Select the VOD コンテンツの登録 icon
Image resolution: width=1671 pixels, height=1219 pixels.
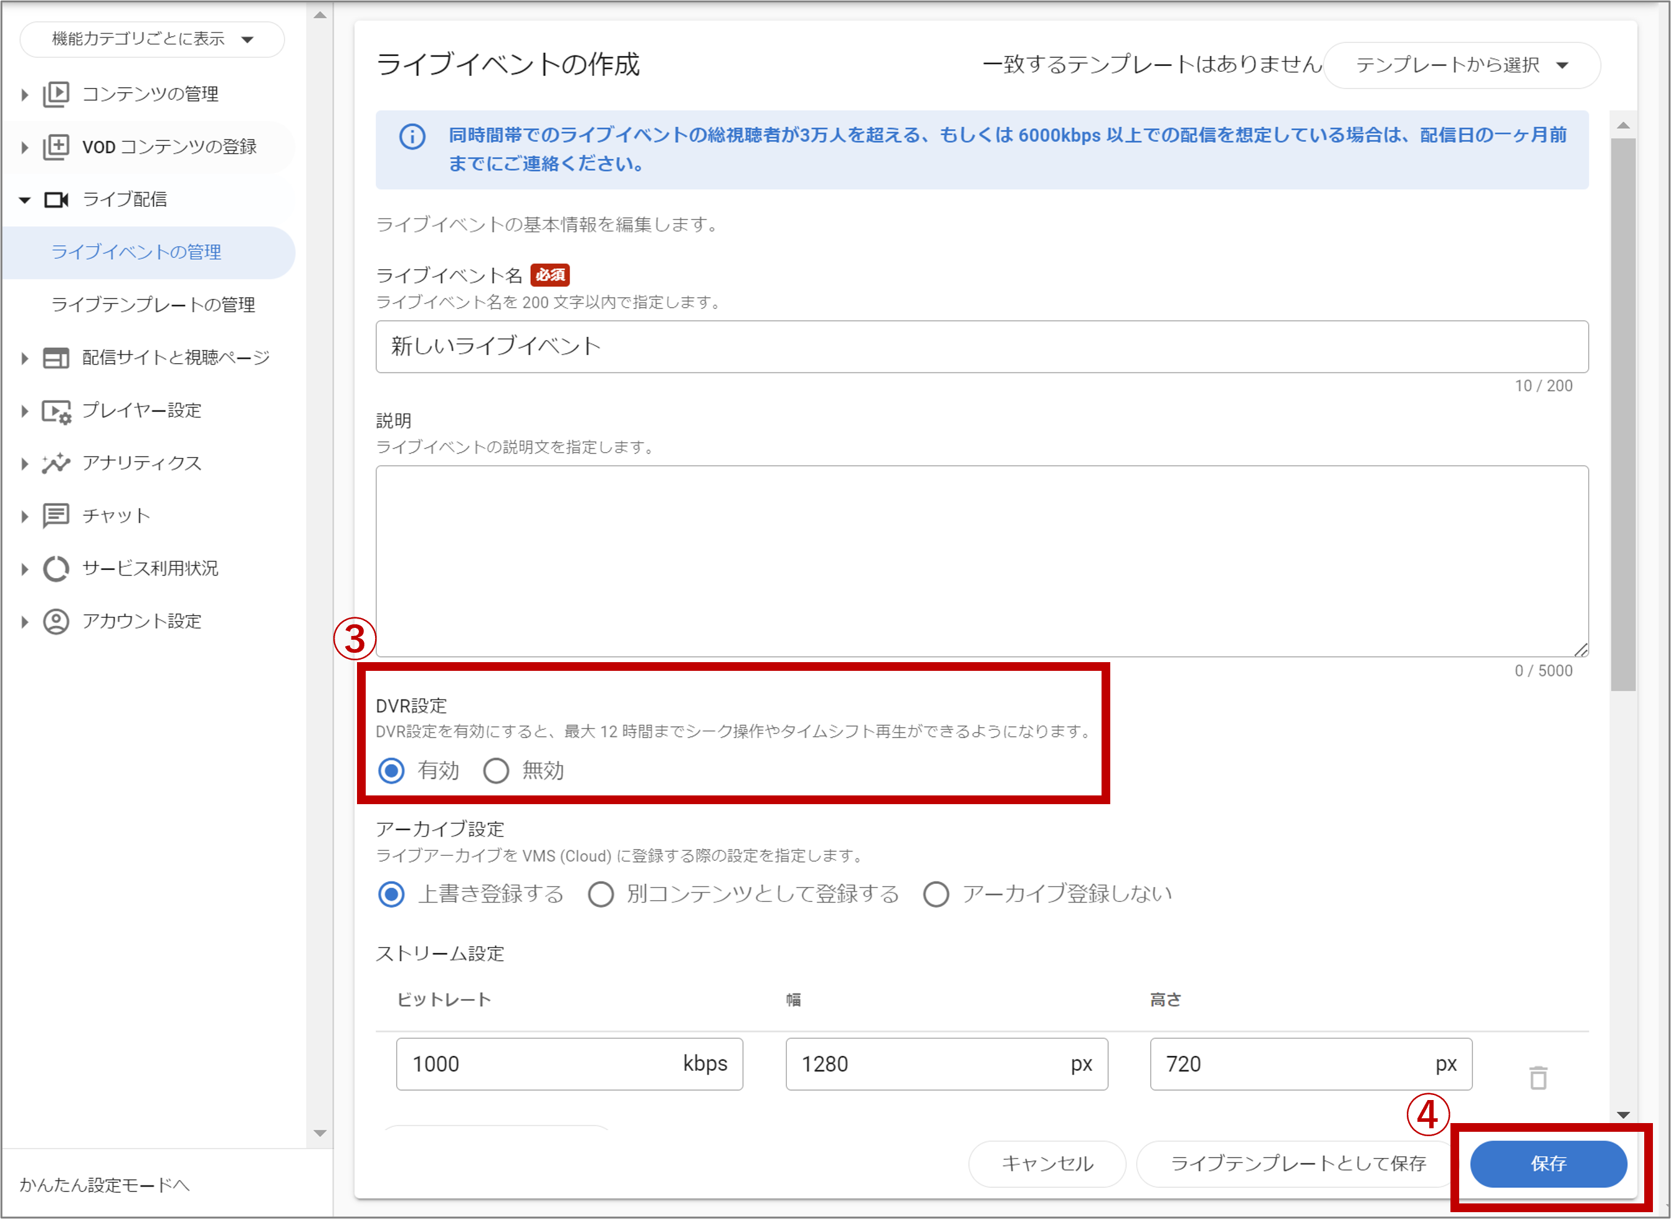56,147
